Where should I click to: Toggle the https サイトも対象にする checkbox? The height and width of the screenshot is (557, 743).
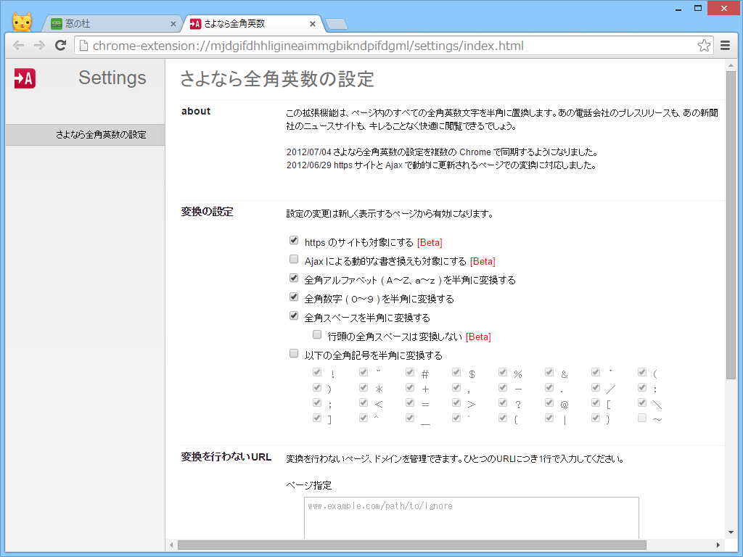(x=294, y=241)
